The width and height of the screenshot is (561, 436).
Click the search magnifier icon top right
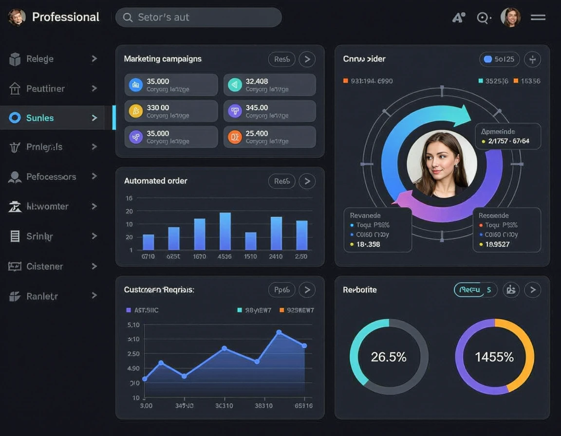pyautogui.click(x=484, y=18)
